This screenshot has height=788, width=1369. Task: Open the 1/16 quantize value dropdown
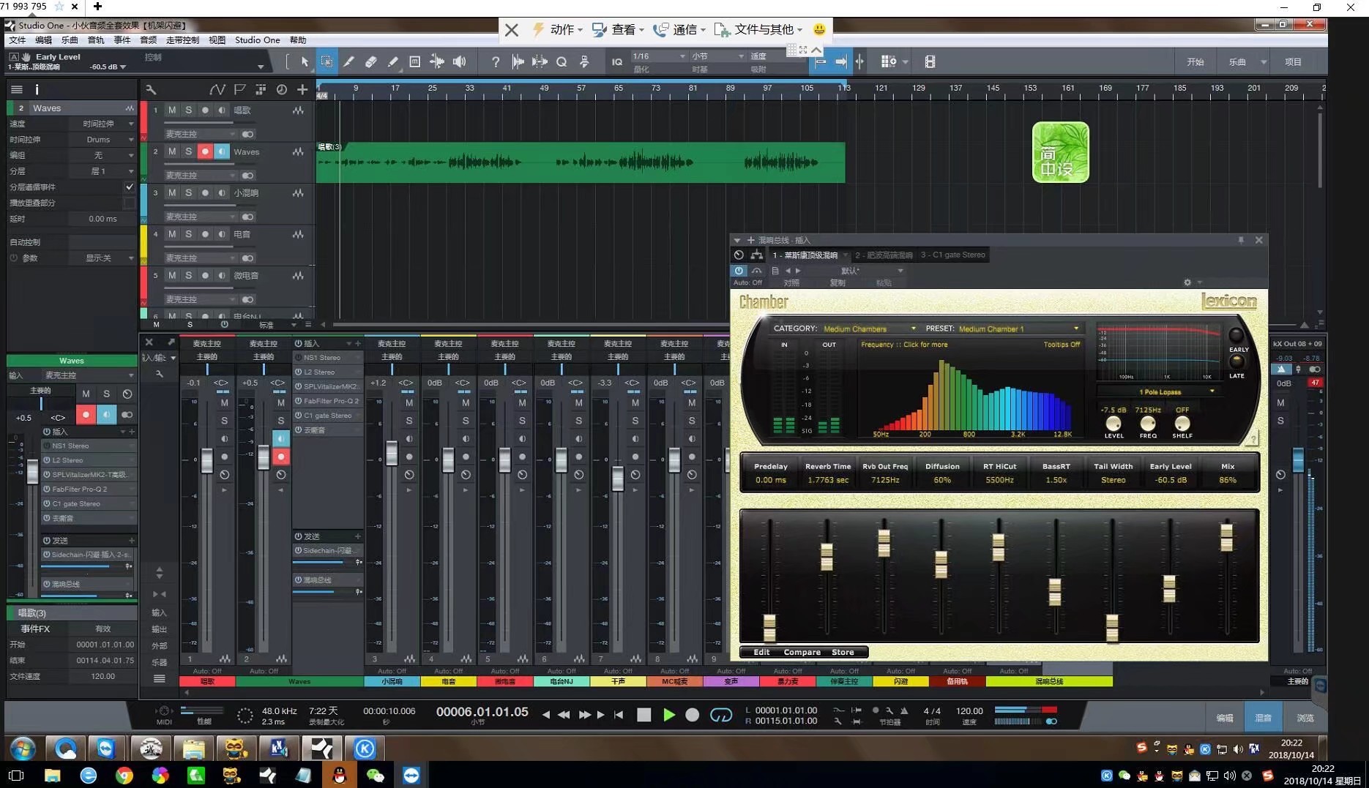(x=659, y=56)
